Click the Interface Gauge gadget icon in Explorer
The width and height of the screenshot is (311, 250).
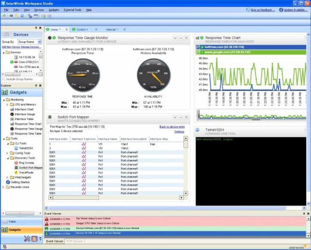[x=12, y=114]
